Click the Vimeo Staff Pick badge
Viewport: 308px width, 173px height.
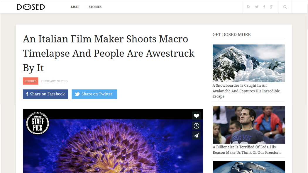click(x=38, y=123)
